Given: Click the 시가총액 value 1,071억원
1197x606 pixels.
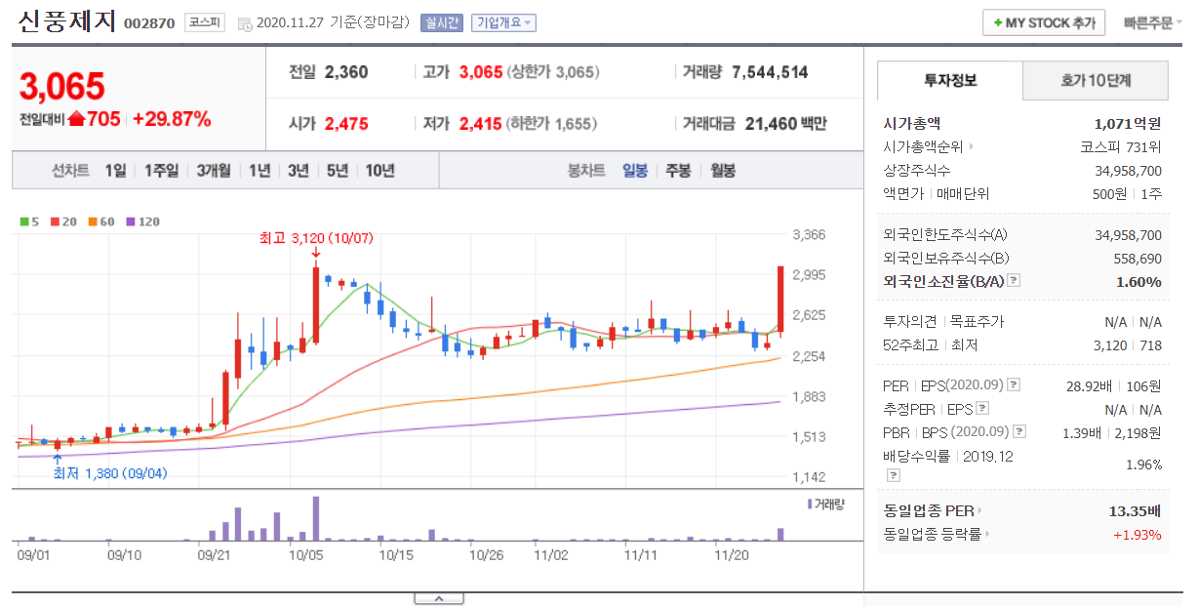Looking at the screenshot, I should tap(1129, 124).
